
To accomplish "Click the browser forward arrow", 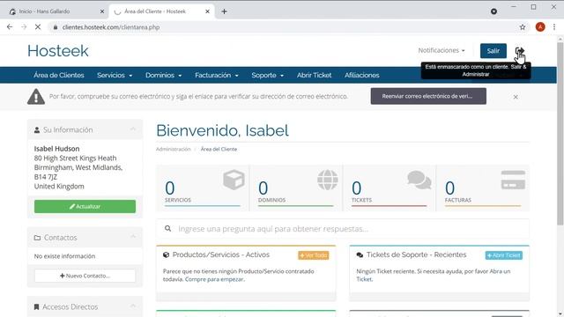I will point(24,27).
